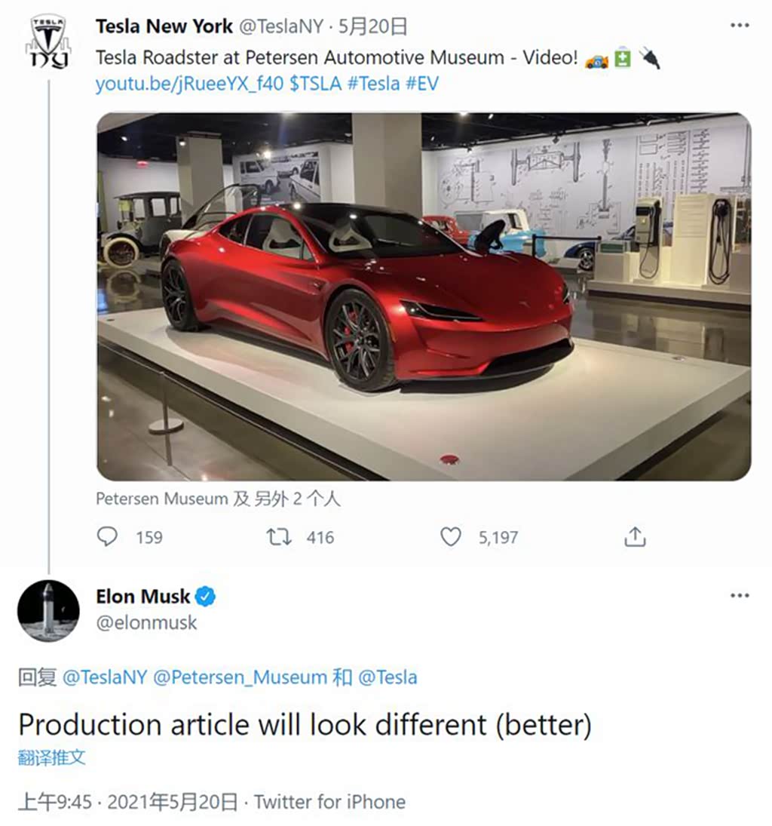
Task: Like the Tesla Roadster tweet
Action: point(450,536)
